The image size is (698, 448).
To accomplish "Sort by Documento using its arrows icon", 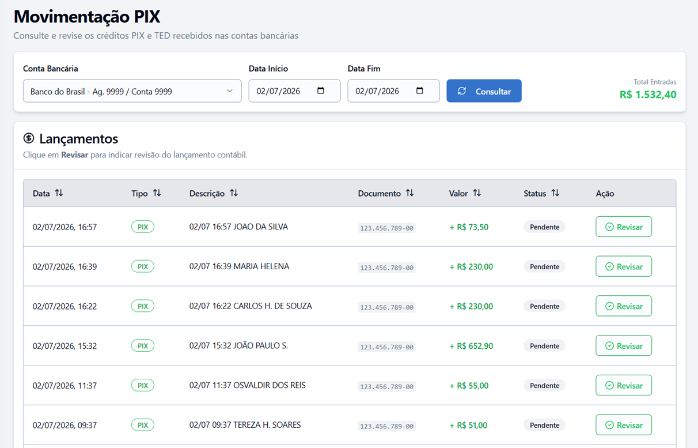I will (409, 193).
